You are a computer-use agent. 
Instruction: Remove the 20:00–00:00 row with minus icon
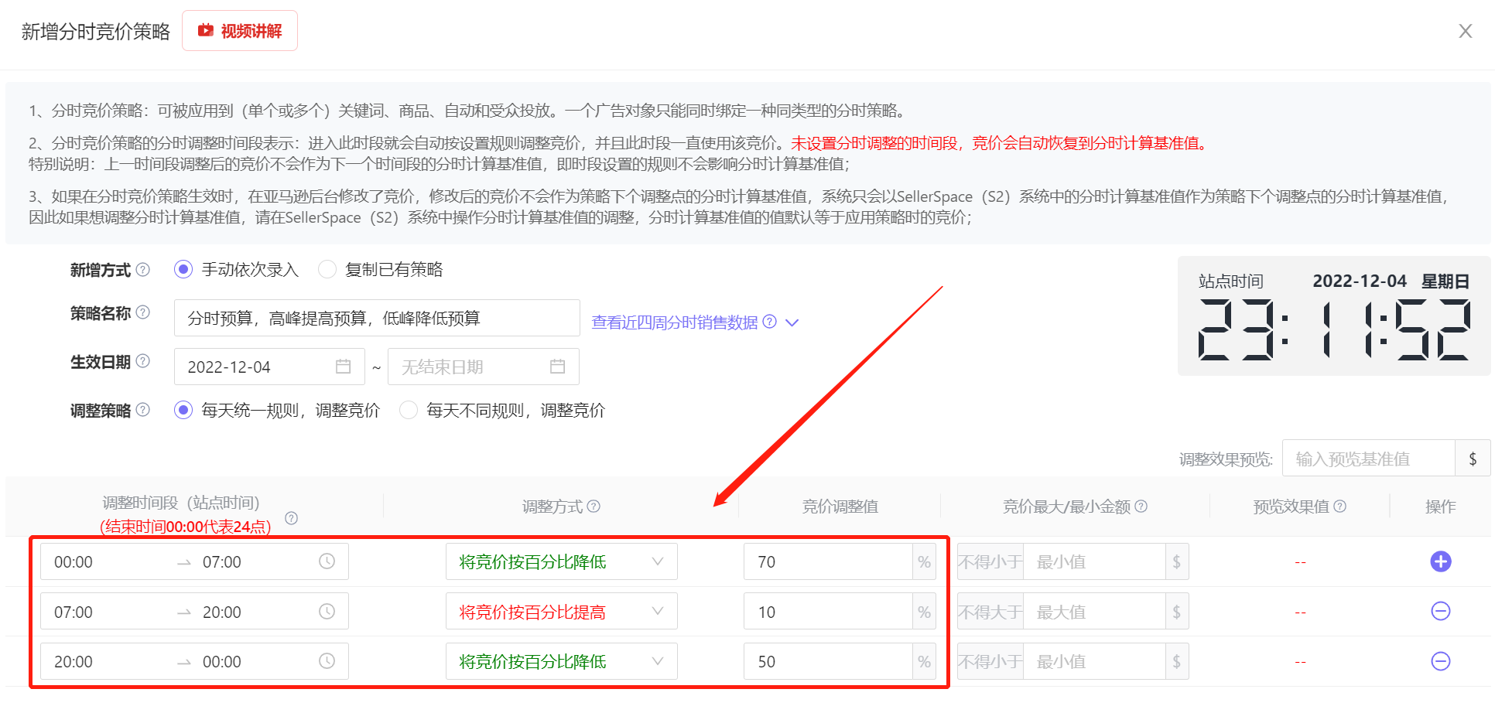click(x=1440, y=661)
